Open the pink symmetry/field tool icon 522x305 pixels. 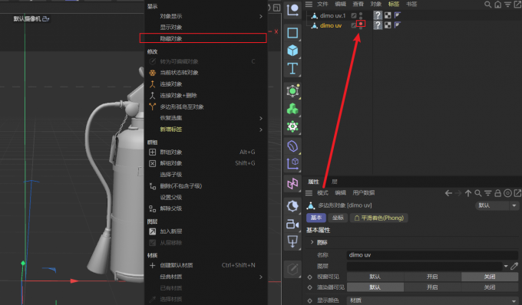pos(292,183)
